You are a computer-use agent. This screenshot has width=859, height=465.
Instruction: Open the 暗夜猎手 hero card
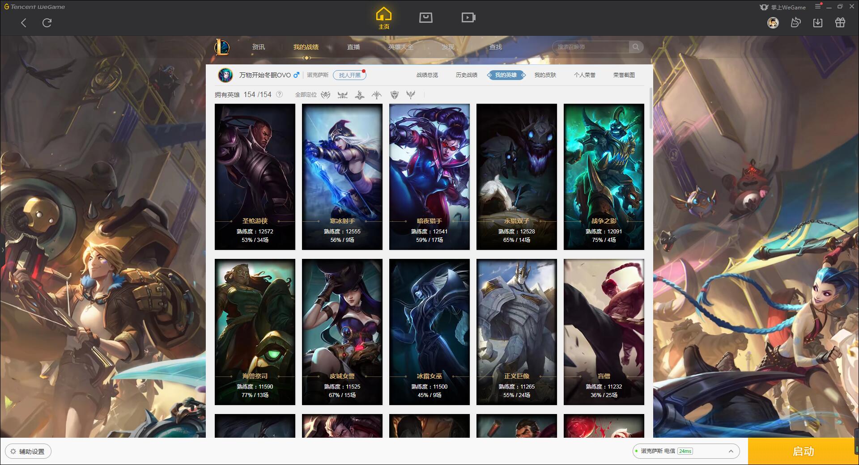[x=429, y=177]
